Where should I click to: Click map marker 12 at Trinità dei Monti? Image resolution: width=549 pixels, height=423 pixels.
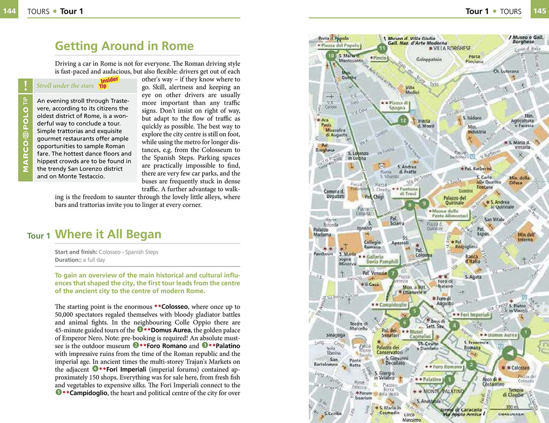tap(404, 120)
